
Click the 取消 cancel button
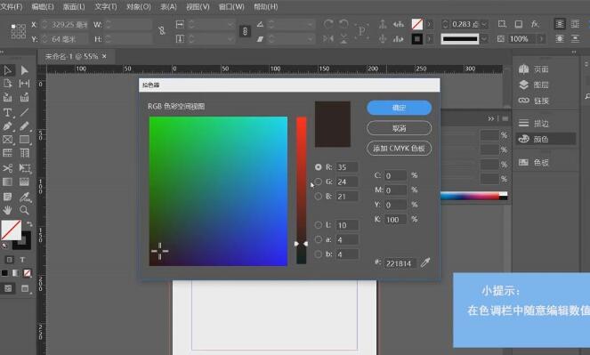click(x=399, y=128)
